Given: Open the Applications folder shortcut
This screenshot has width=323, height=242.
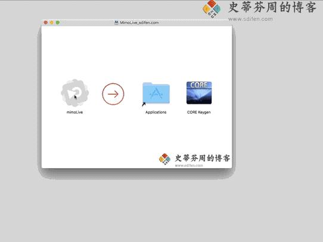Looking at the screenshot, I should (x=156, y=94).
